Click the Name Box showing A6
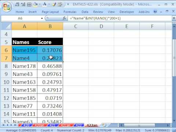Viewport: 176px width, 132px height. point(21,18)
